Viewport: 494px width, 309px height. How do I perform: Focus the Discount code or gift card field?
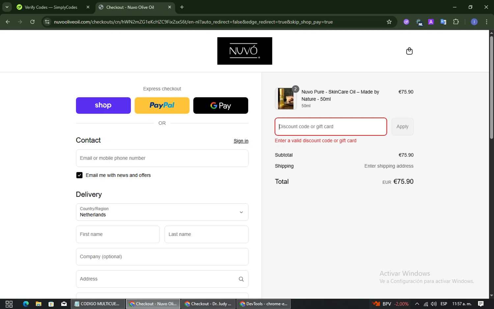[331, 126]
